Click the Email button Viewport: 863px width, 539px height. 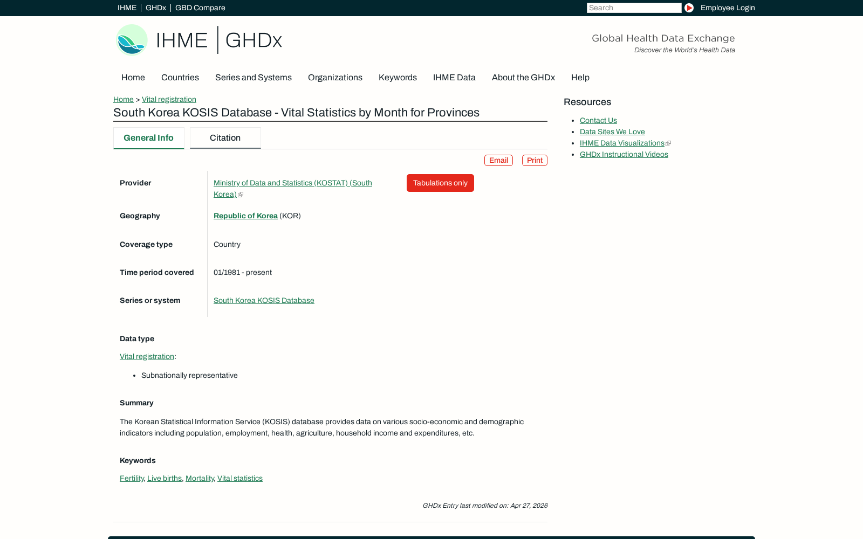click(x=498, y=161)
